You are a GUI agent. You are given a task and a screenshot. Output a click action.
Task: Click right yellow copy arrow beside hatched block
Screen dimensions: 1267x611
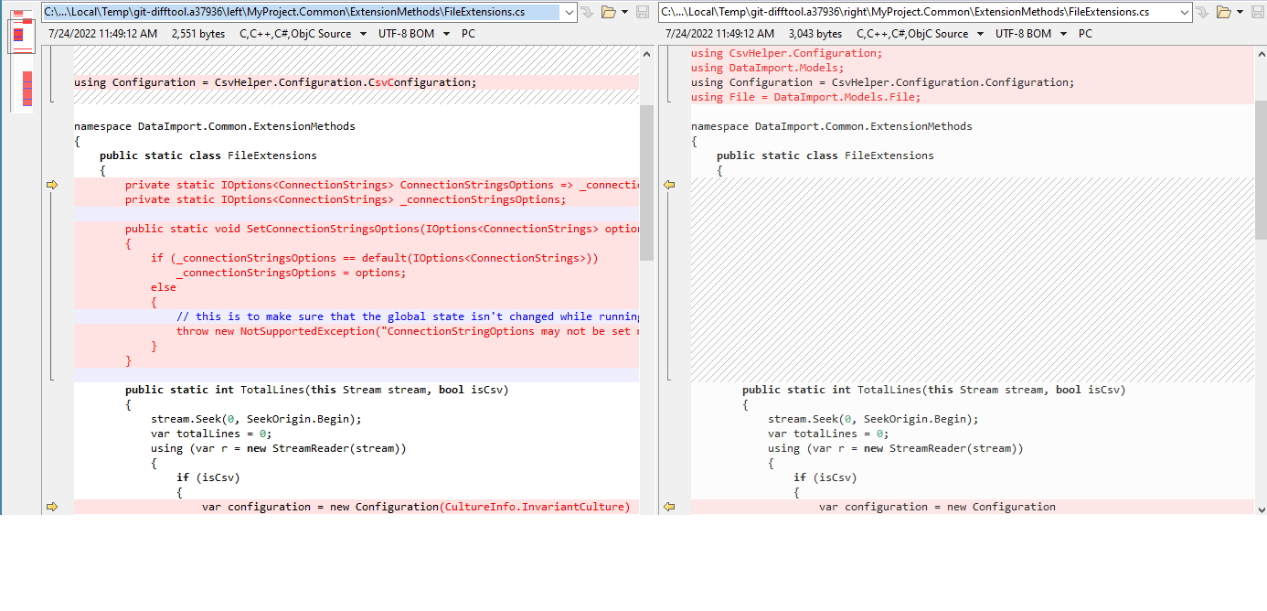pos(669,185)
